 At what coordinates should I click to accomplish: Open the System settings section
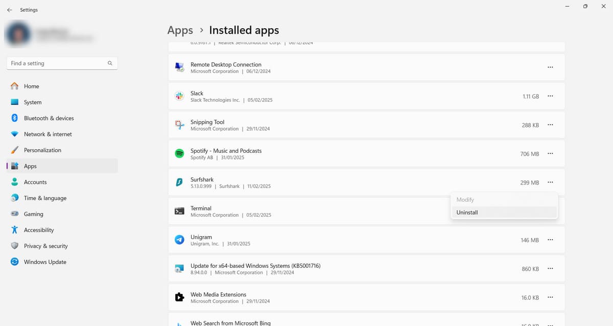tap(62, 102)
